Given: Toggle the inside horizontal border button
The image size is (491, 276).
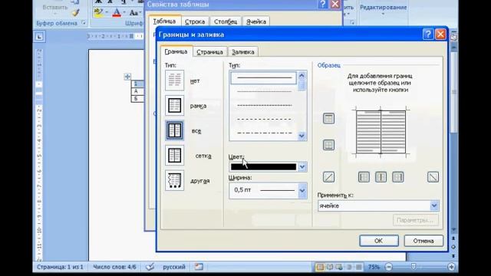Looking at the screenshot, I should tap(328, 145).
